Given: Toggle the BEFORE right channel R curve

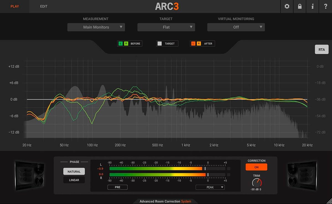Looking at the screenshot, I should (x=126, y=43).
